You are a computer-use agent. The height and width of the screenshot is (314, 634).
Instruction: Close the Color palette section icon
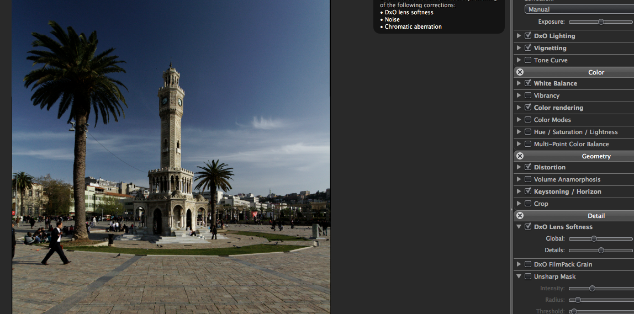[x=520, y=72]
